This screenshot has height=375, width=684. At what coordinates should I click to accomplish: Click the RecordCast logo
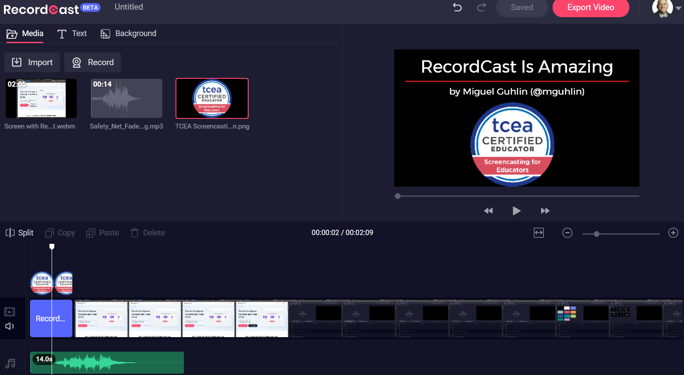[41, 9]
